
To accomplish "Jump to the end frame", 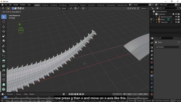I will click(83, 94).
